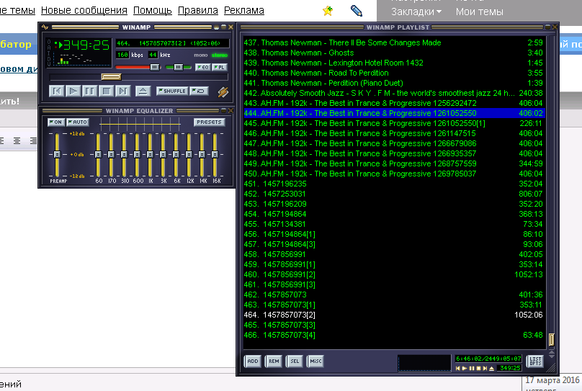Viewport: 582px width, 391px height.
Task: Open Помощь link in browser
Action: click(x=153, y=10)
